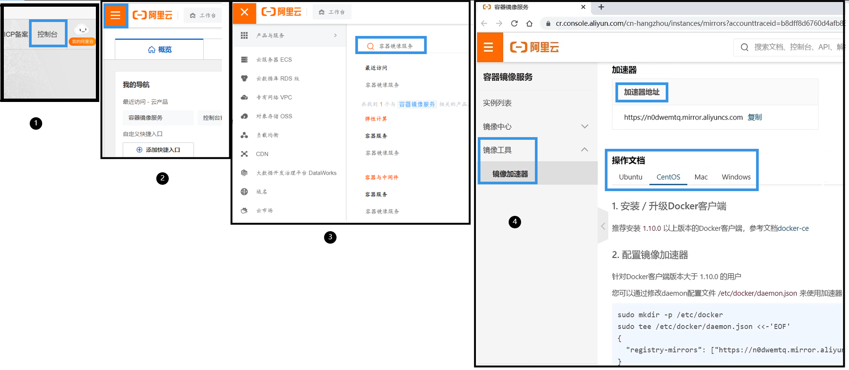Viewport: 849px width, 370px height.
Task: Click the 云数据库 RDS database icon
Action: click(x=244, y=78)
